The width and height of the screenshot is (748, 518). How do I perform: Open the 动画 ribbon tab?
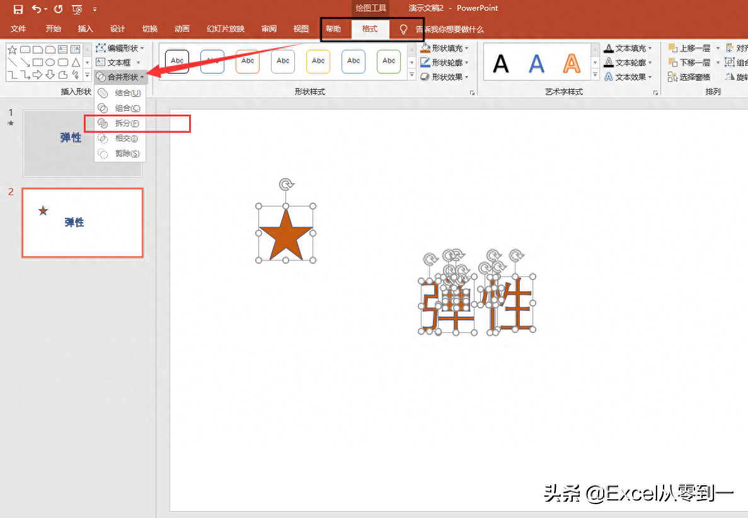tap(182, 29)
